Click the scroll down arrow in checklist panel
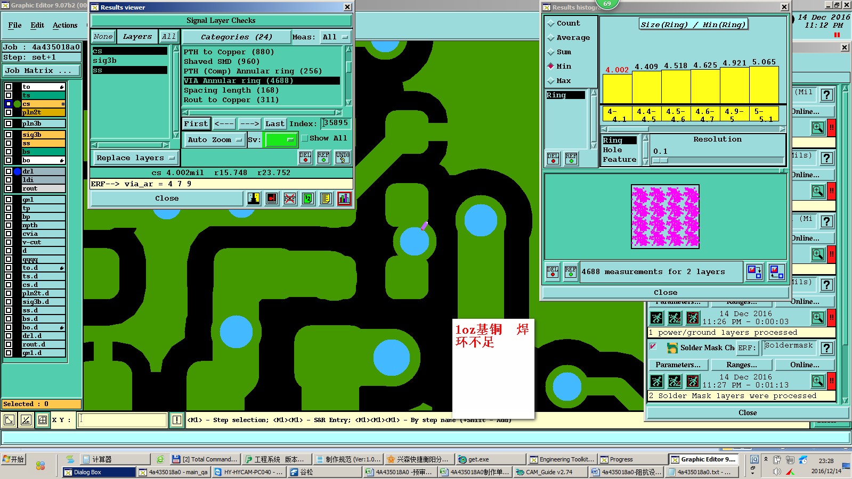852x479 pixels. click(x=845, y=400)
